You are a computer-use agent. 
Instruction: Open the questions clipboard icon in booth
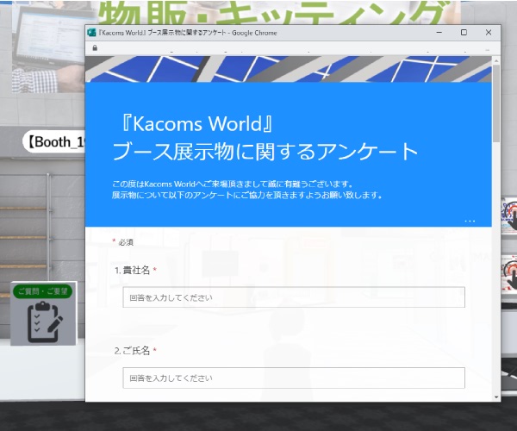[44, 322]
